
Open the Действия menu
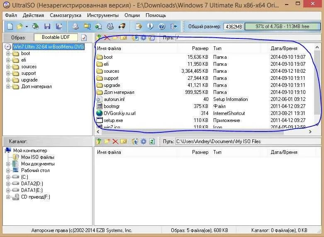pos(33,15)
